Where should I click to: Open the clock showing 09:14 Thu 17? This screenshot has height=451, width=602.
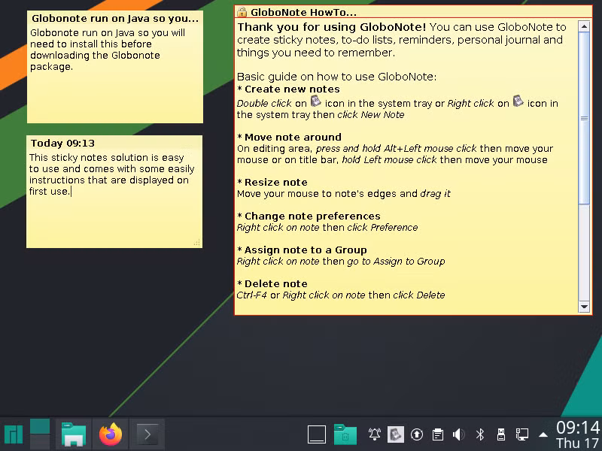pyautogui.click(x=578, y=435)
